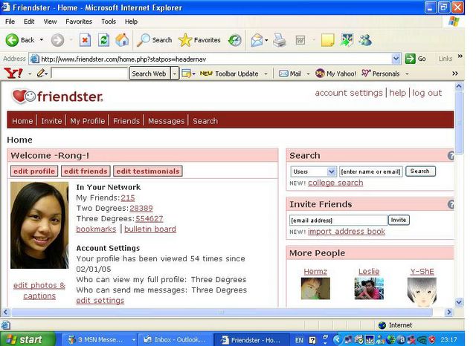
Task: Click the Stop page loading icon
Action: 85,40
